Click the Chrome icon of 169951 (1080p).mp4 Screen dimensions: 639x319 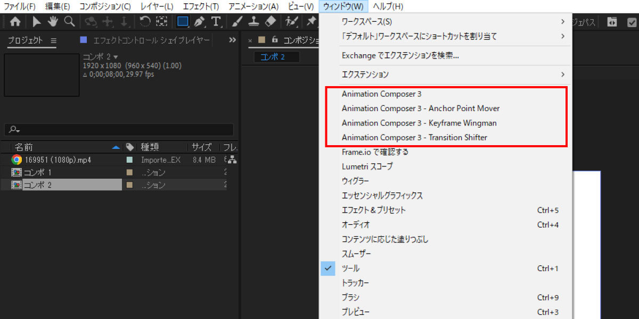(17, 159)
